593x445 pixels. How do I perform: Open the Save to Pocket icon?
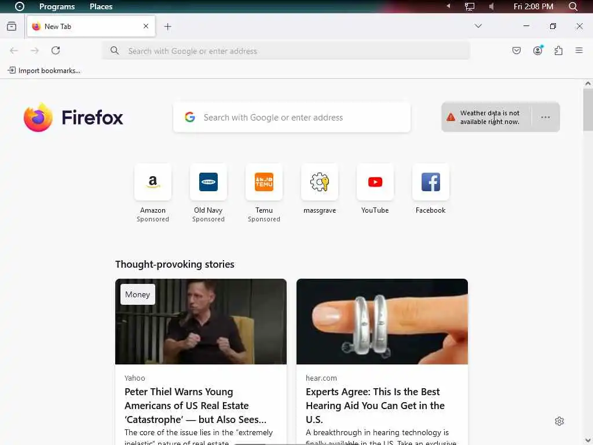[516, 51]
